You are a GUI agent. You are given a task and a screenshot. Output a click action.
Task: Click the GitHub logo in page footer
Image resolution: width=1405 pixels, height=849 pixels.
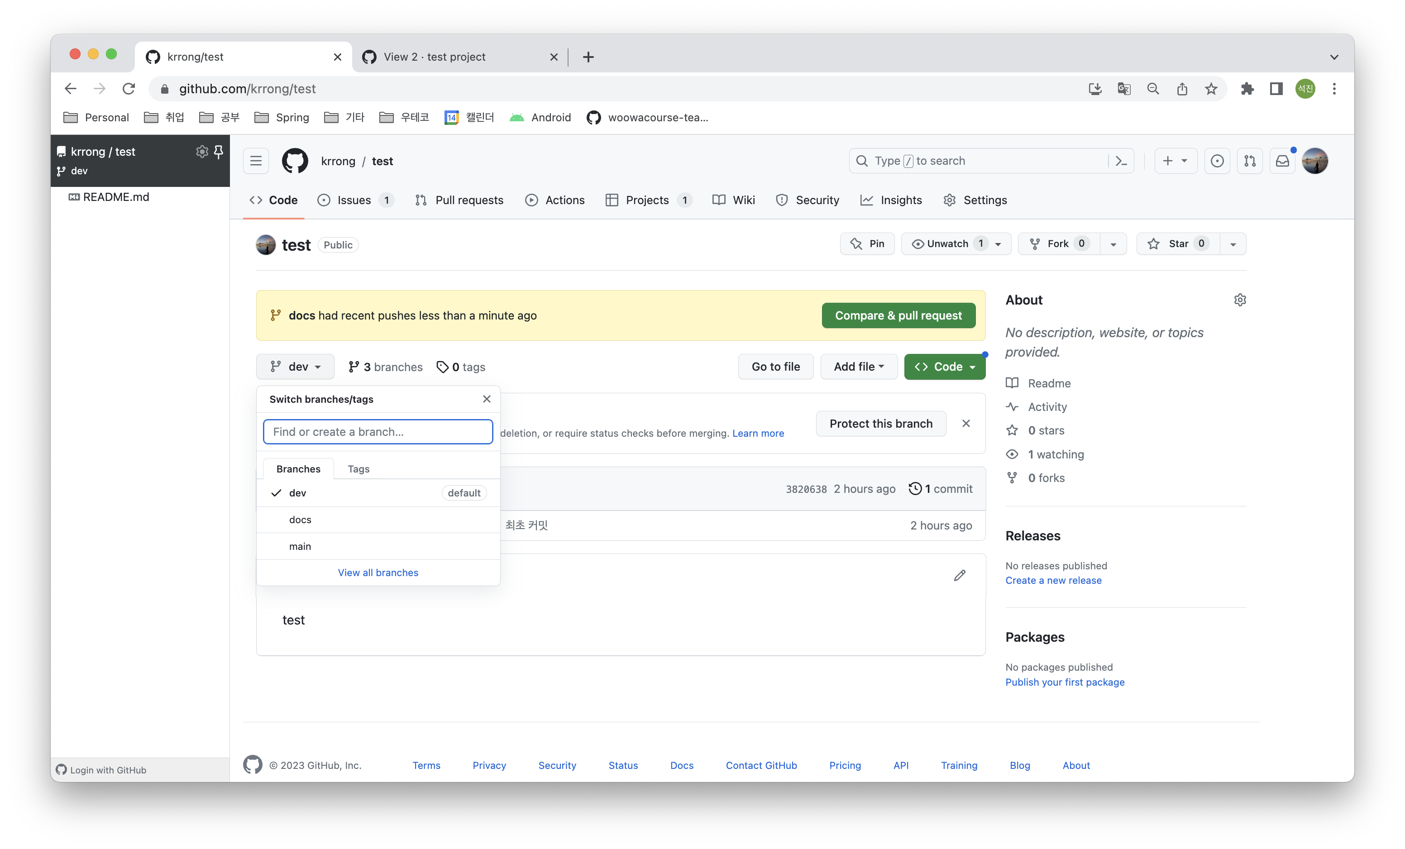253,765
